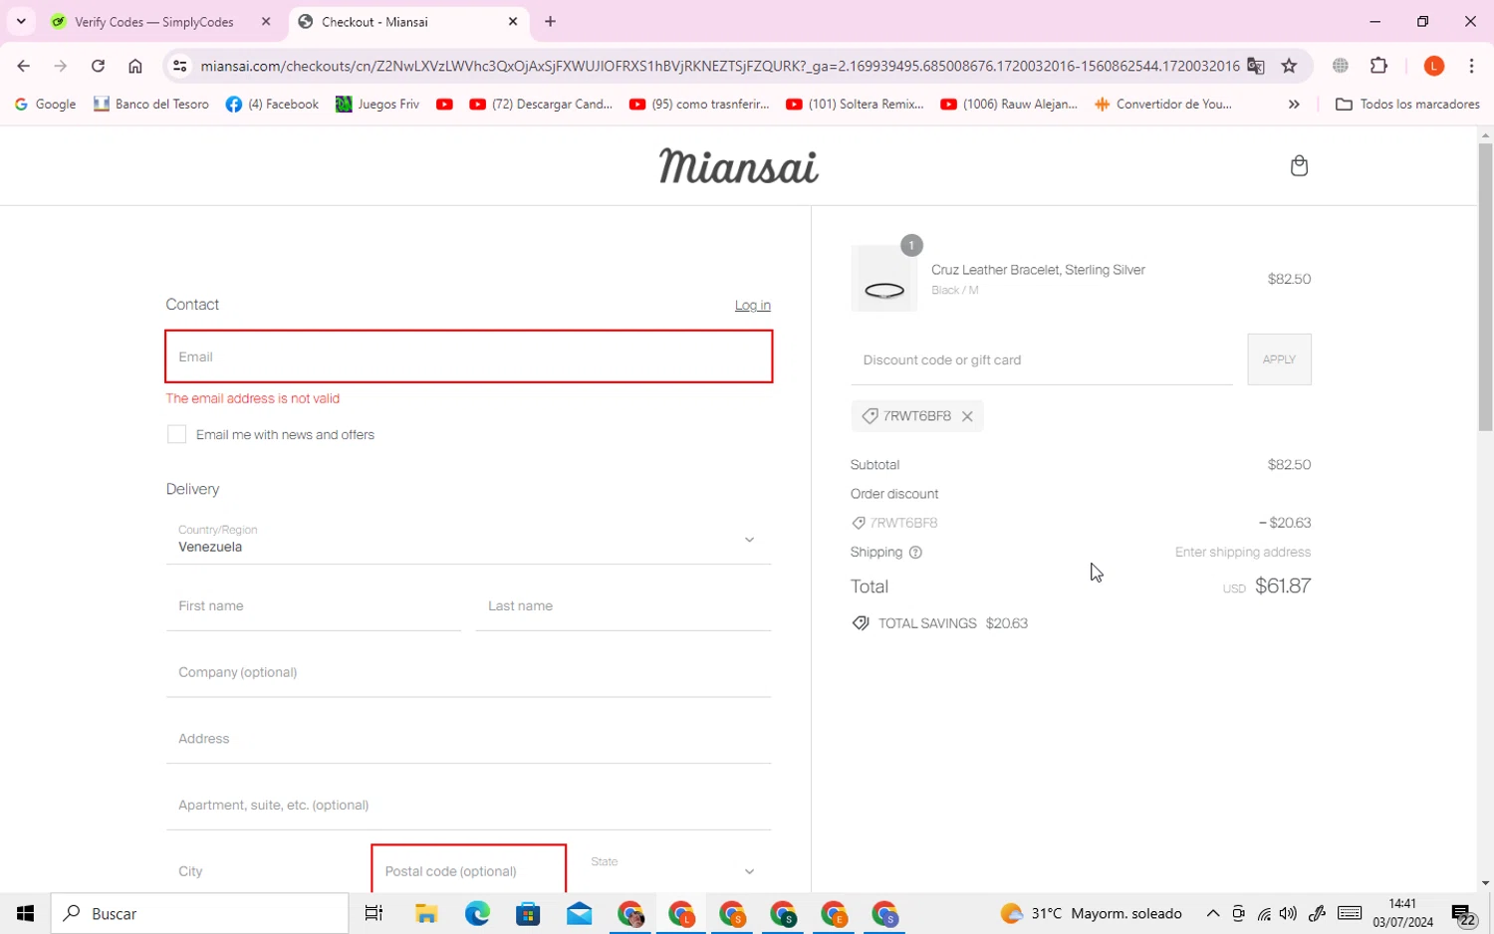Open the Banco del Tesoro bookmark

151,104
